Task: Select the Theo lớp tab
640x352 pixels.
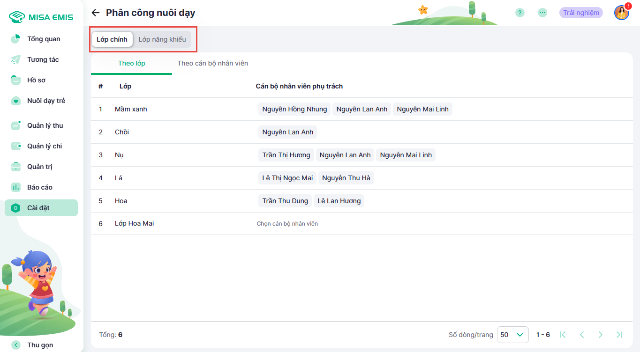Action: coord(132,63)
